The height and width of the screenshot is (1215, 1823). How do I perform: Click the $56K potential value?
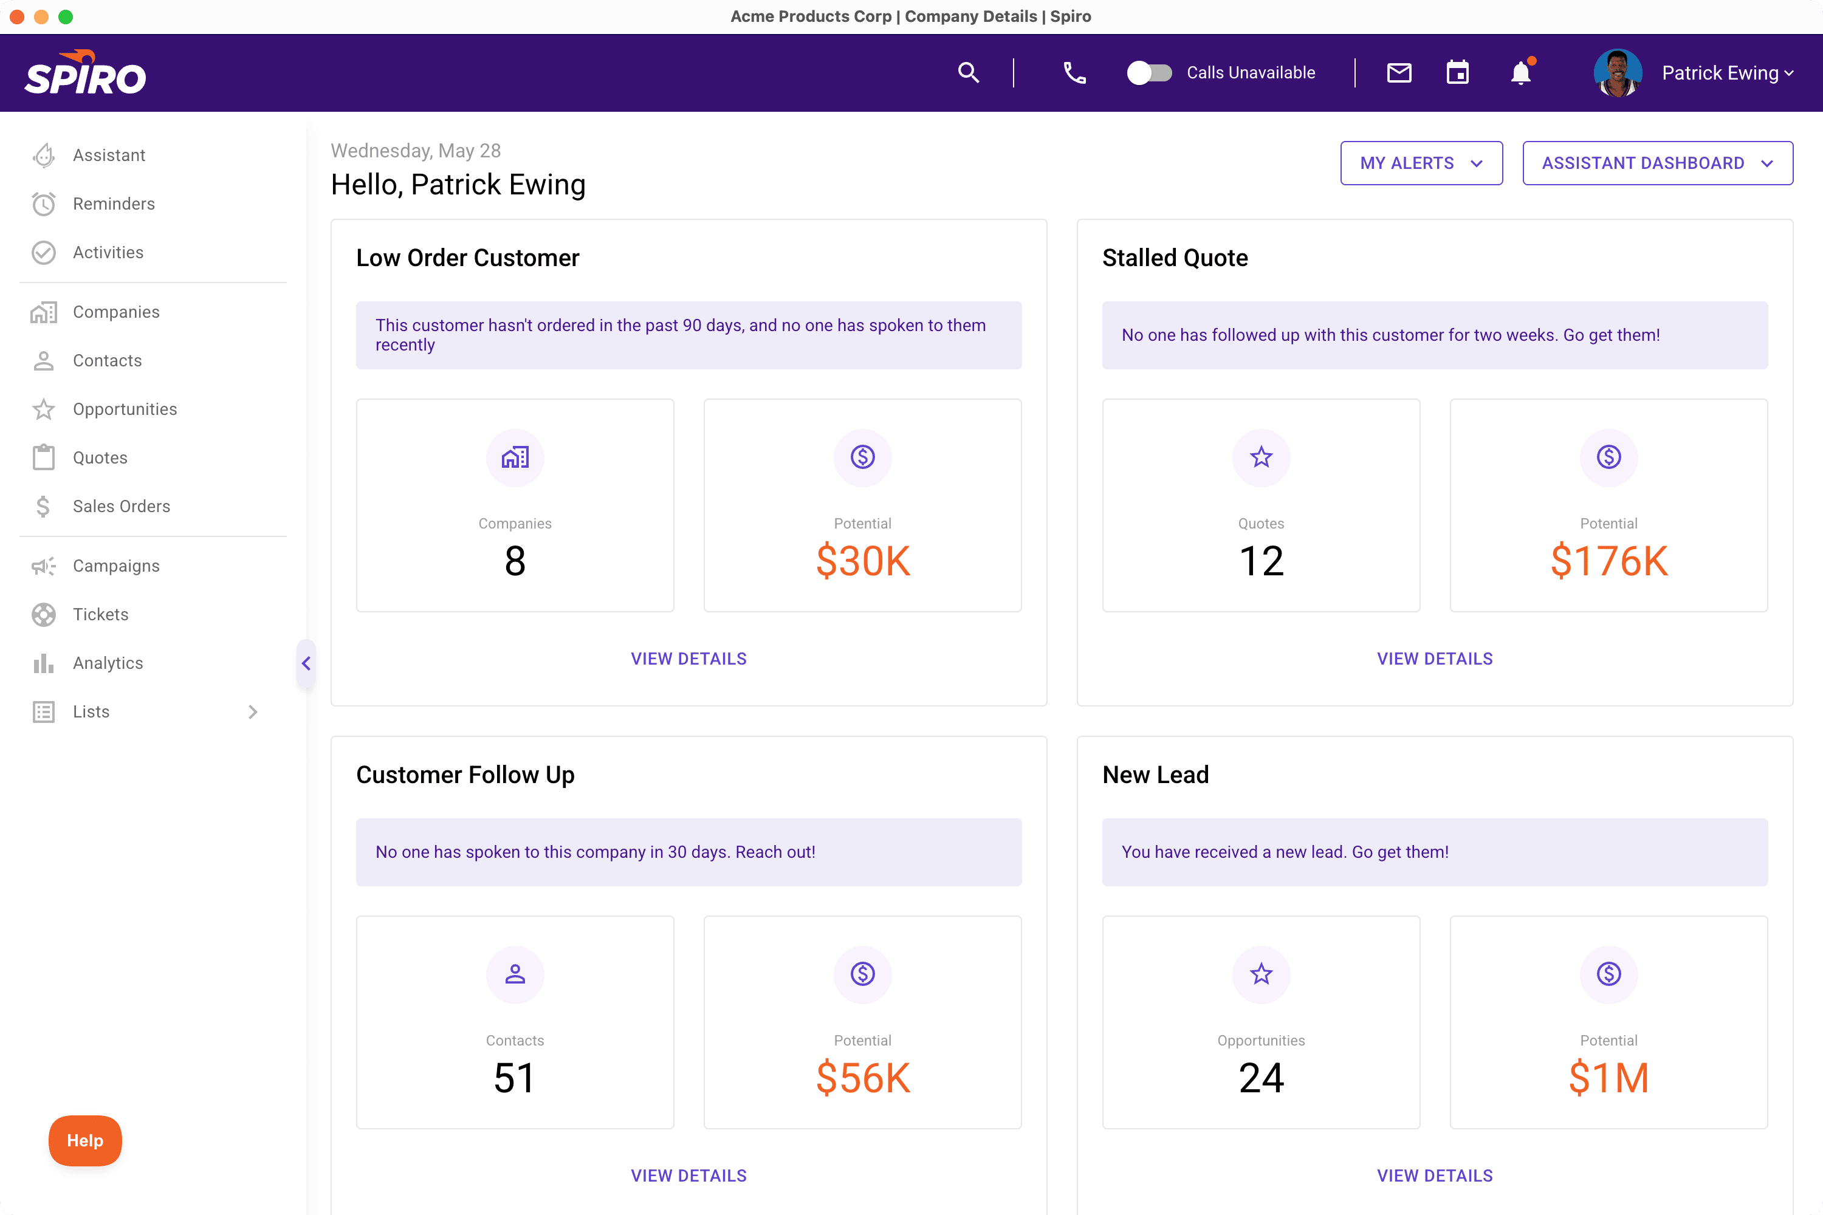coord(863,1078)
